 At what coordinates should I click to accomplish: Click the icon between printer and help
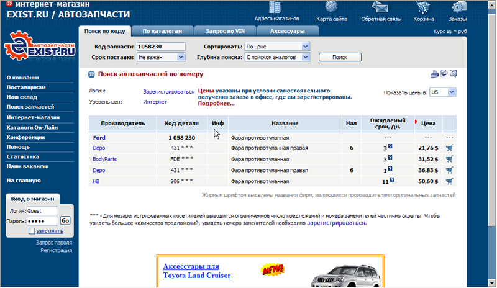coord(444,73)
